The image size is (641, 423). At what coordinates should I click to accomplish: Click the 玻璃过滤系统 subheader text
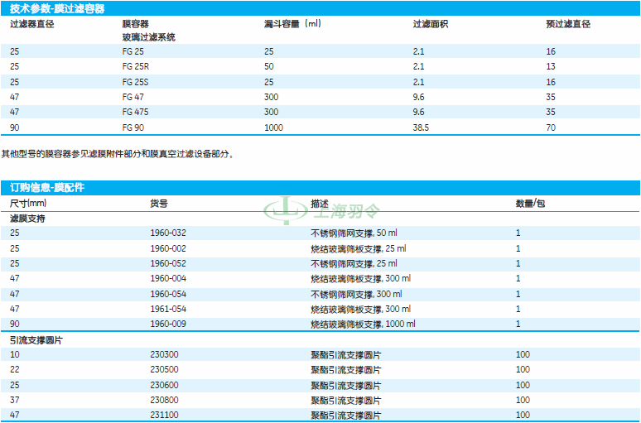pyautogui.click(x=149, y=37)
